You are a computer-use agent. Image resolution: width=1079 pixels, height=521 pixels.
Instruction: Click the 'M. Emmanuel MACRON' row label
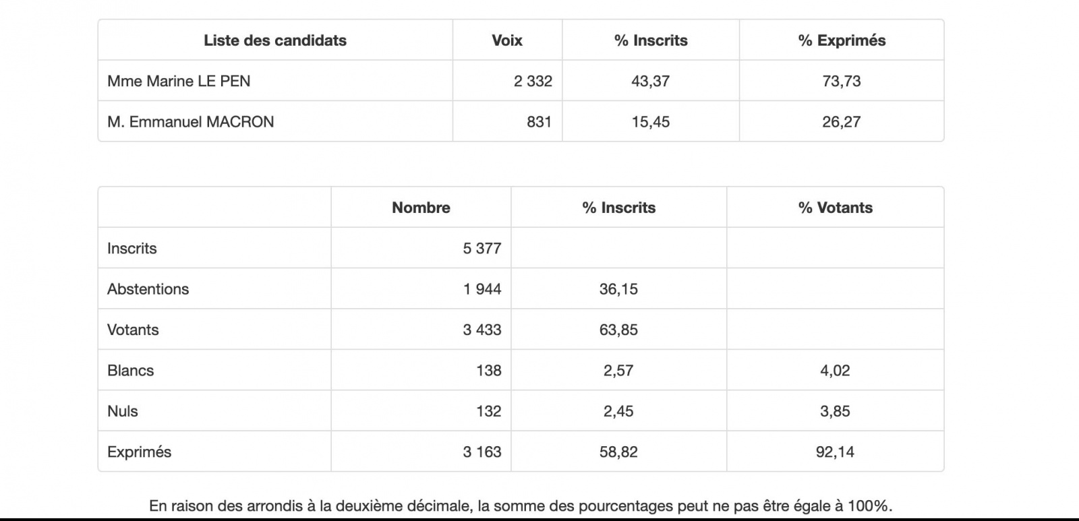[x=191, y=122]
